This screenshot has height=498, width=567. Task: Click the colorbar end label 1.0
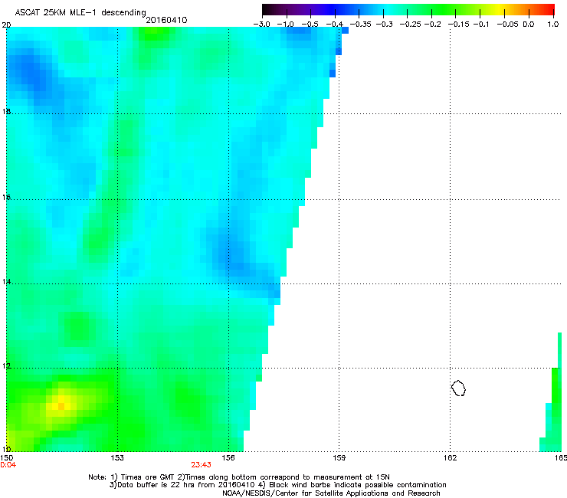point(553,25)
